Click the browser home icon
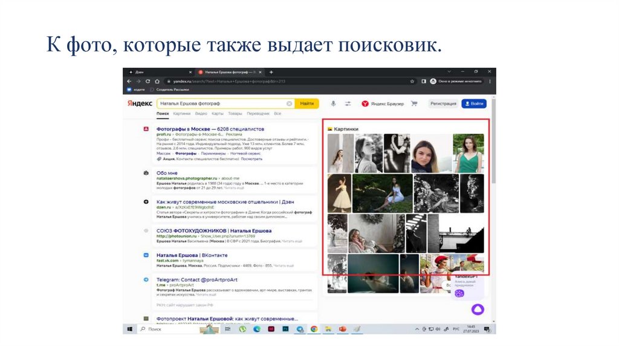 click(x=157, y=81)
